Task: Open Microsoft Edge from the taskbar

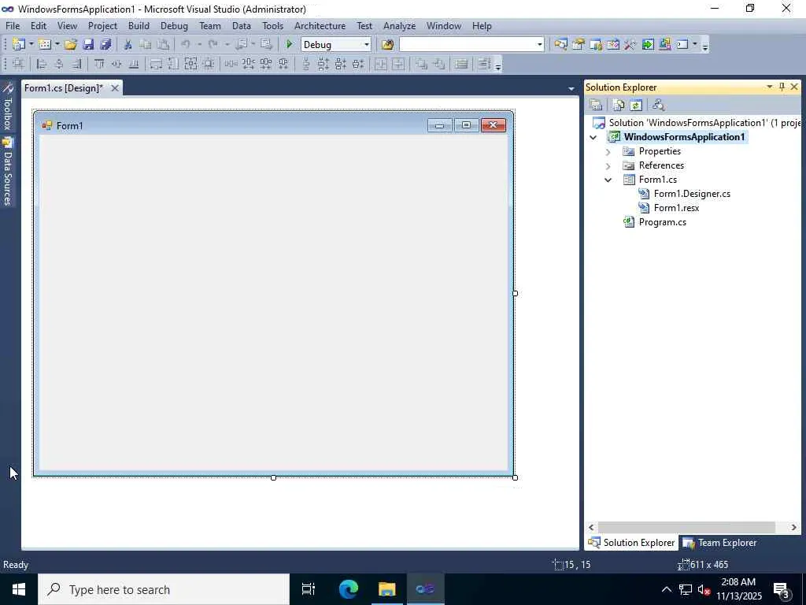Action: coord(349,589)
